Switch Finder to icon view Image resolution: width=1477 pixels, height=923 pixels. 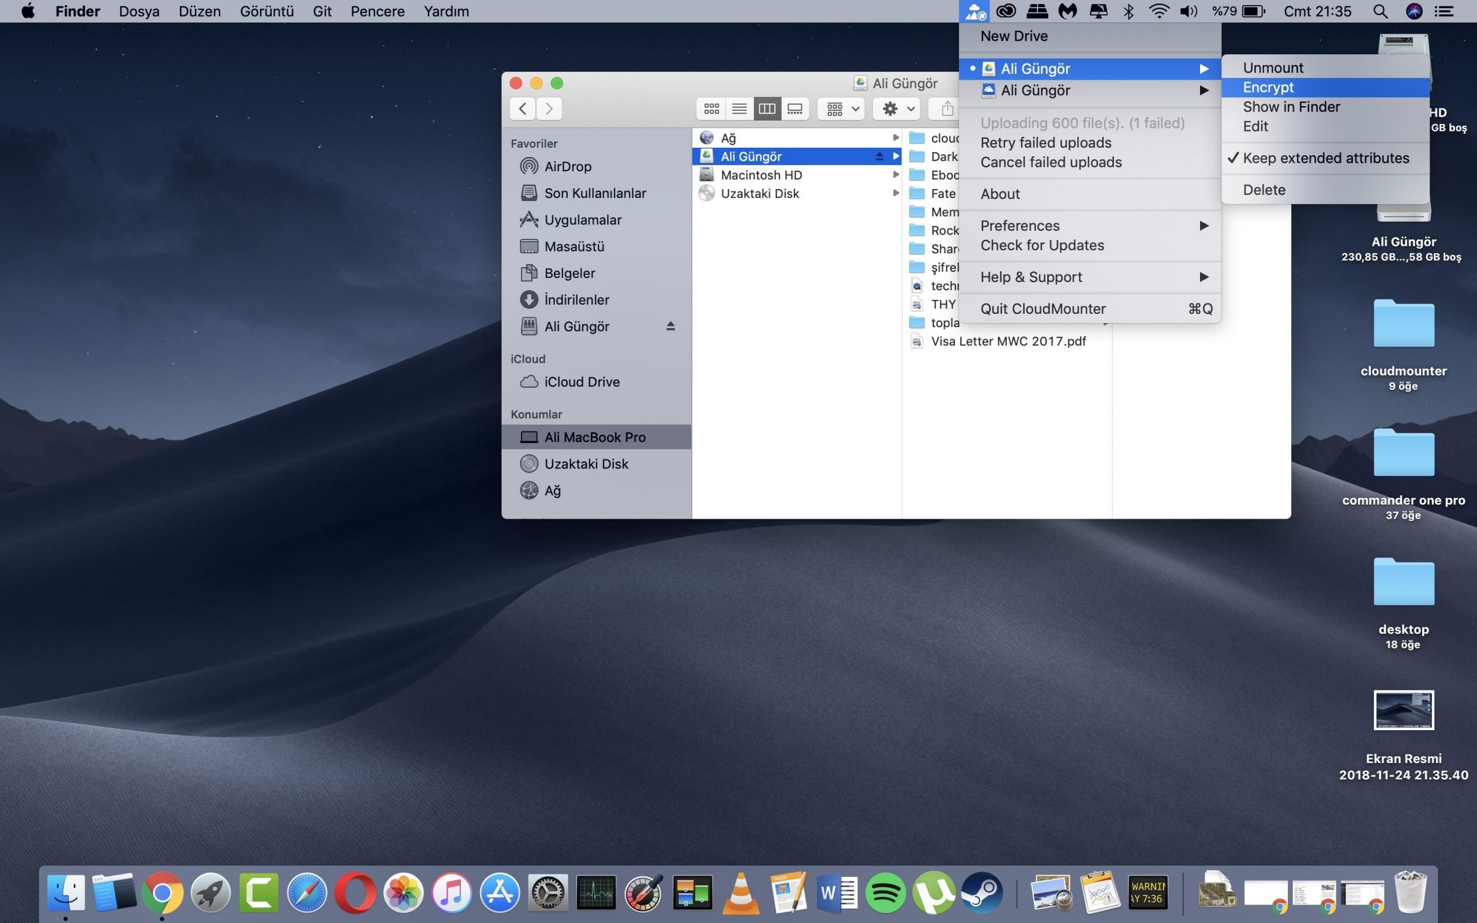click(711, 108)
